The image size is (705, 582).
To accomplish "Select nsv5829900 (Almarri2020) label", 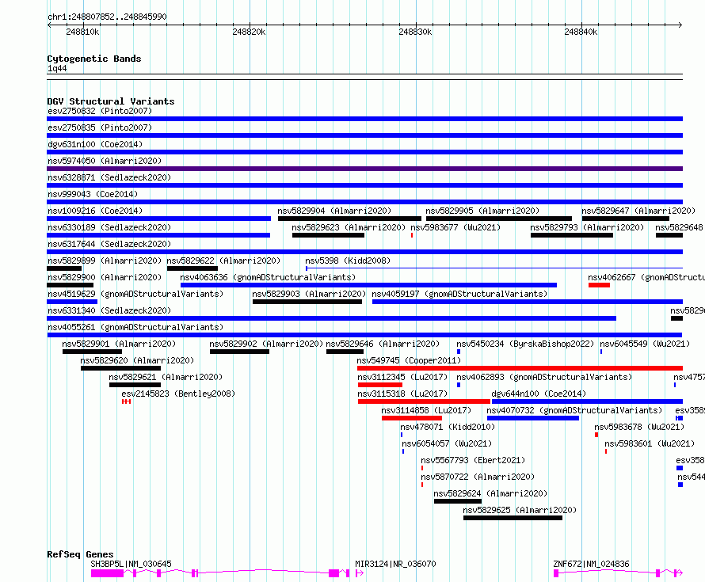I will click(x=105, y=277).
